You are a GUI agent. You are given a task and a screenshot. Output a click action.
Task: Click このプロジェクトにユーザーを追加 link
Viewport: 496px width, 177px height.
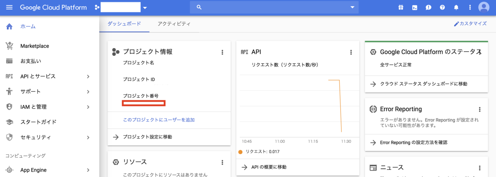pyautogui.click(x=159, y=120)
